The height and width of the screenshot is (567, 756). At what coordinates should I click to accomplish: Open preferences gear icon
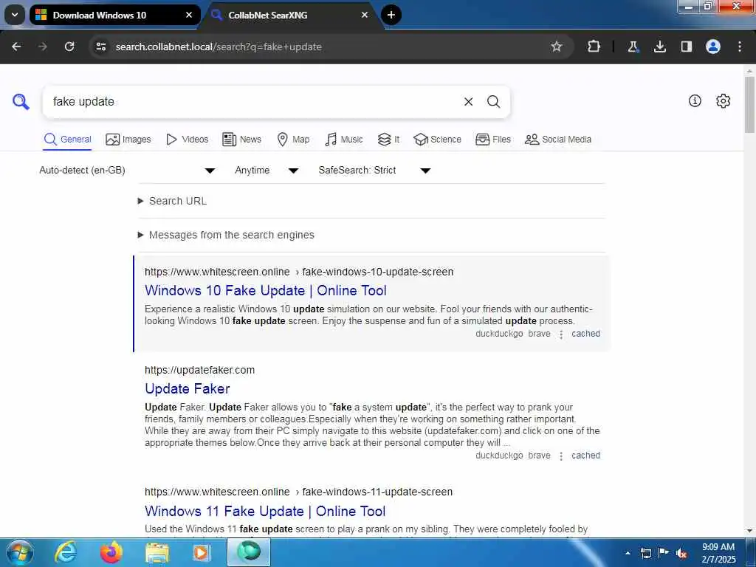724,100
